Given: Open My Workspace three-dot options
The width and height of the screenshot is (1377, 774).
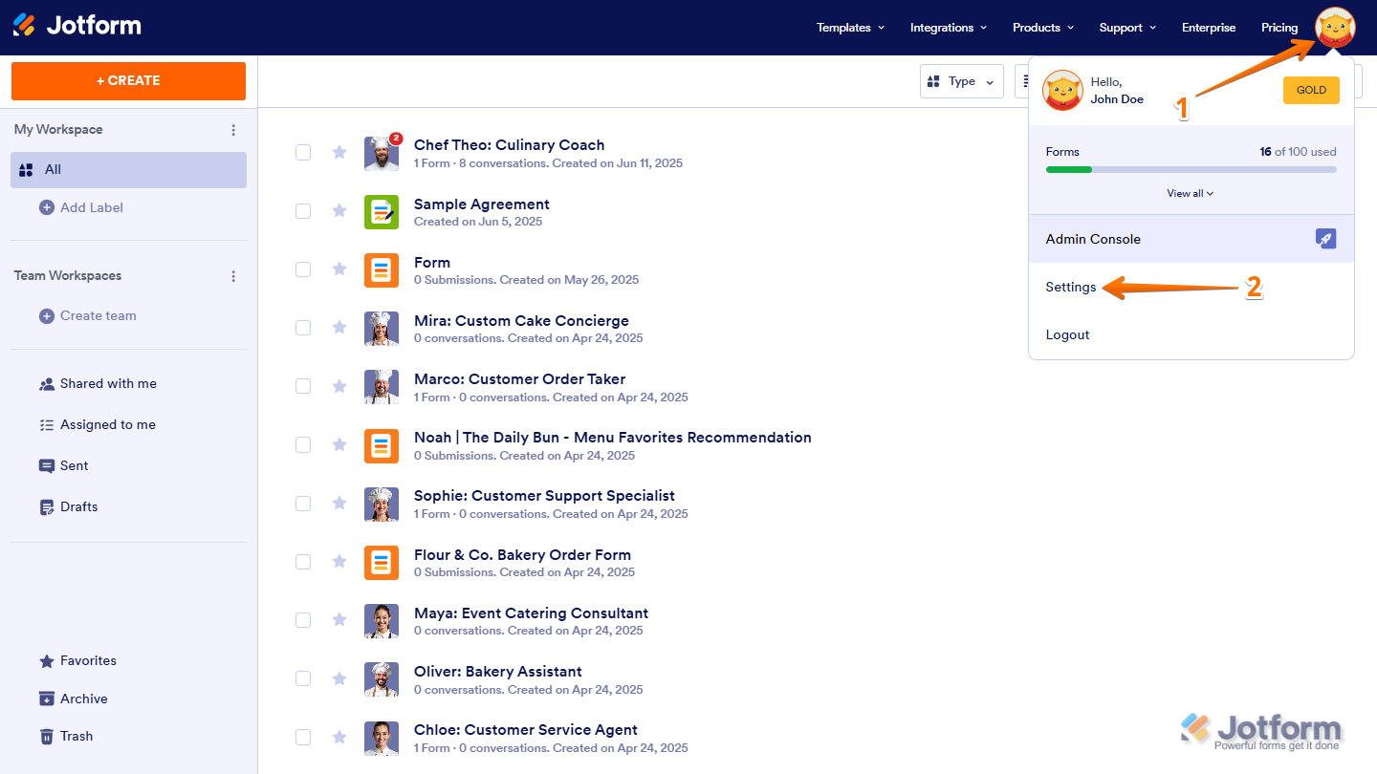Looking at the screenshot, I should (233, 130).
